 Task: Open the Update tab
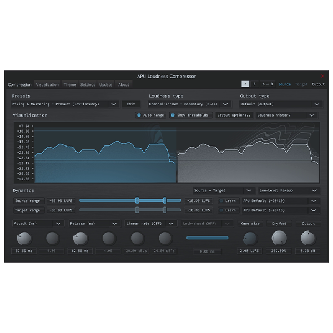[105, 85]
